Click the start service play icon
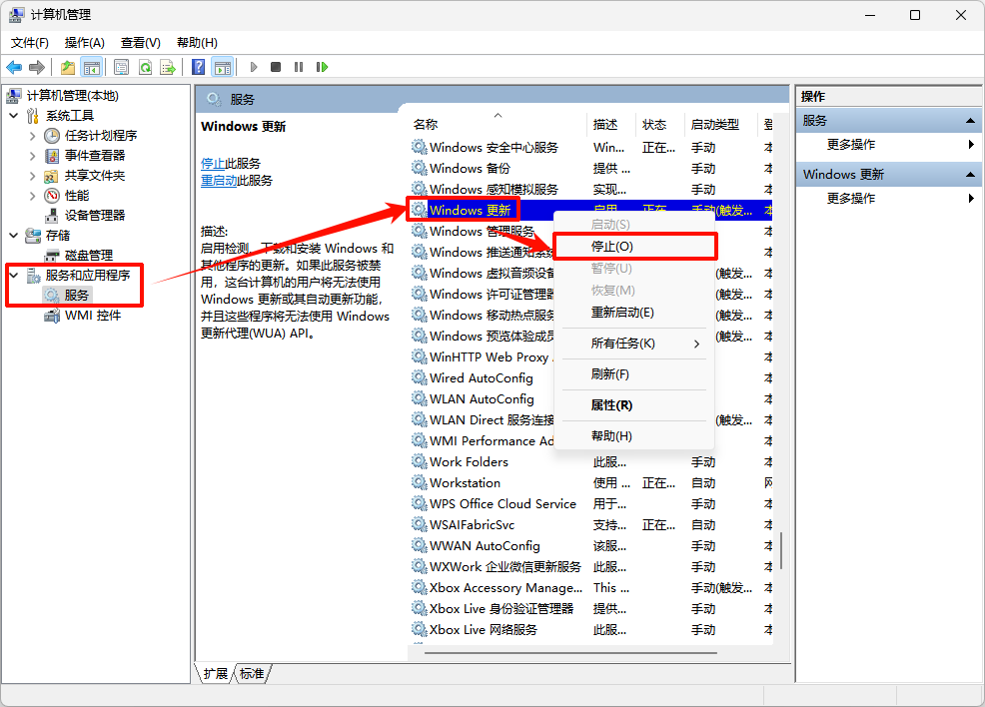The height and width of the screenshot is (707, 985). point(254,67)
